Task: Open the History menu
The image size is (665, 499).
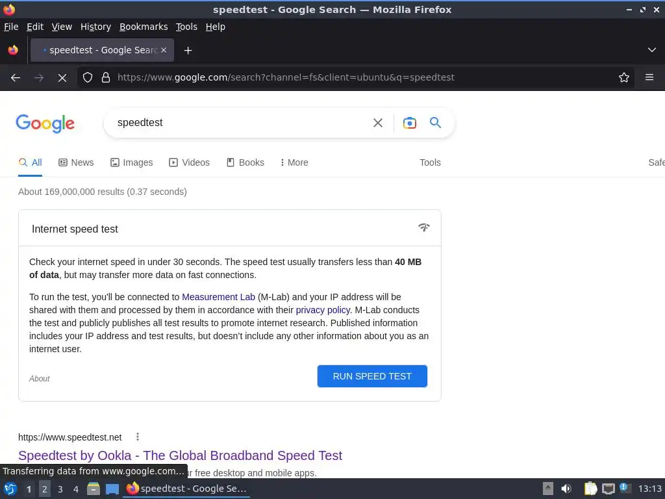Action: point(96,27)
